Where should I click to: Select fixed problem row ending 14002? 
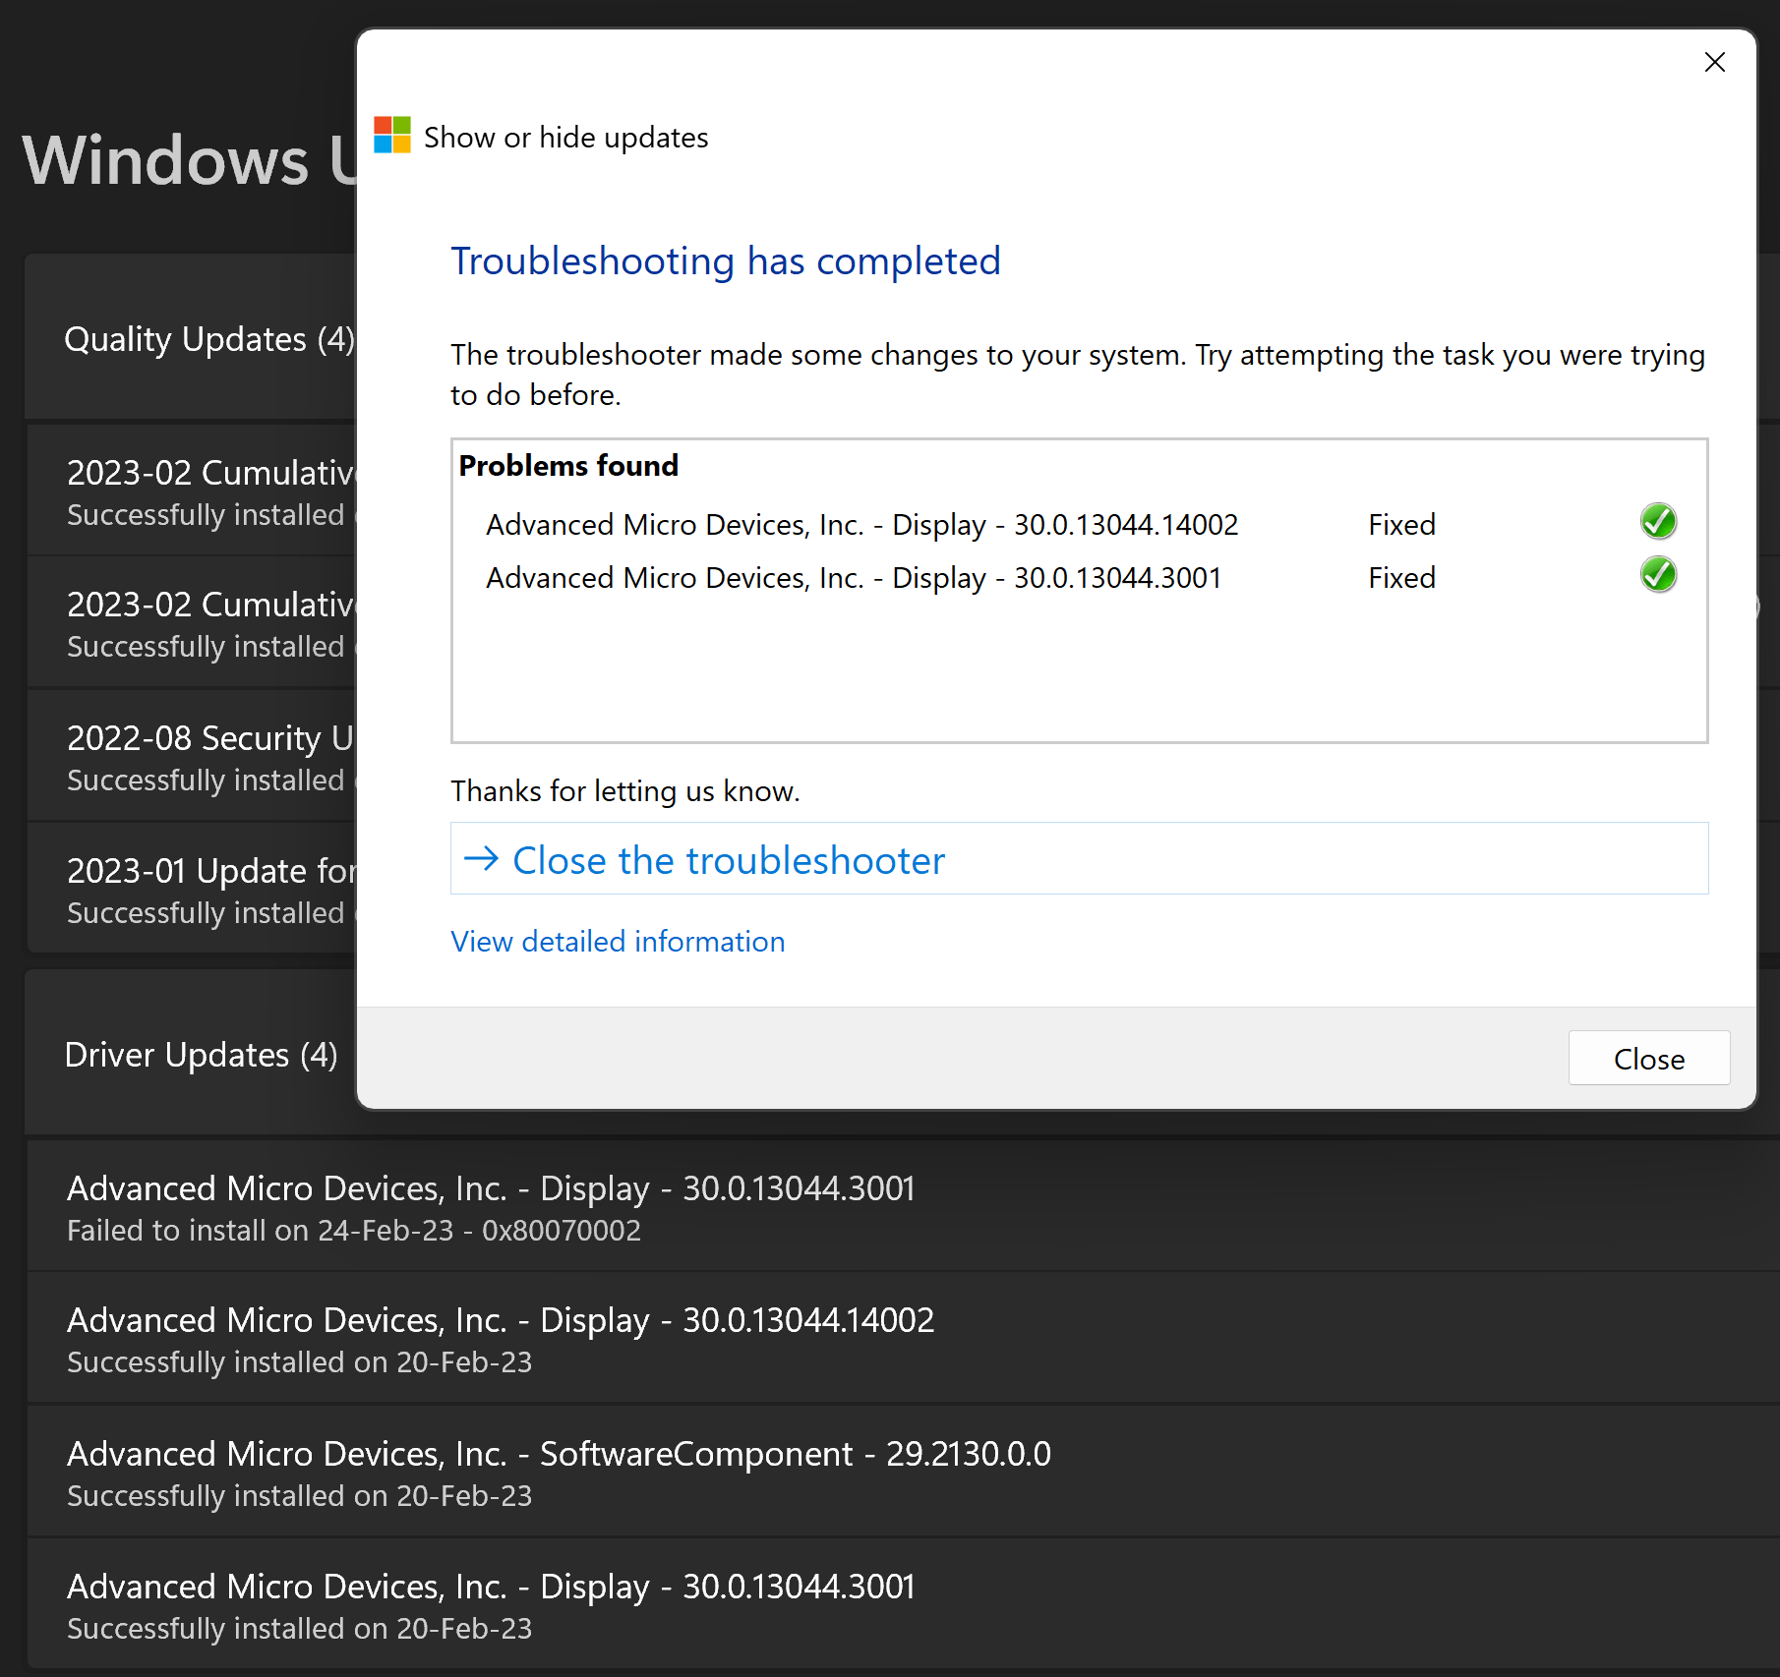(x=1079, y=524)
